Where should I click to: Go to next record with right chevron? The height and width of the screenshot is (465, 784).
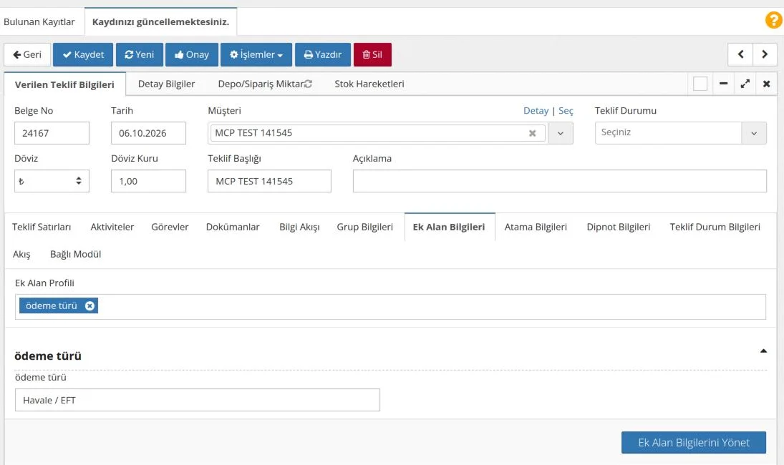765,54
